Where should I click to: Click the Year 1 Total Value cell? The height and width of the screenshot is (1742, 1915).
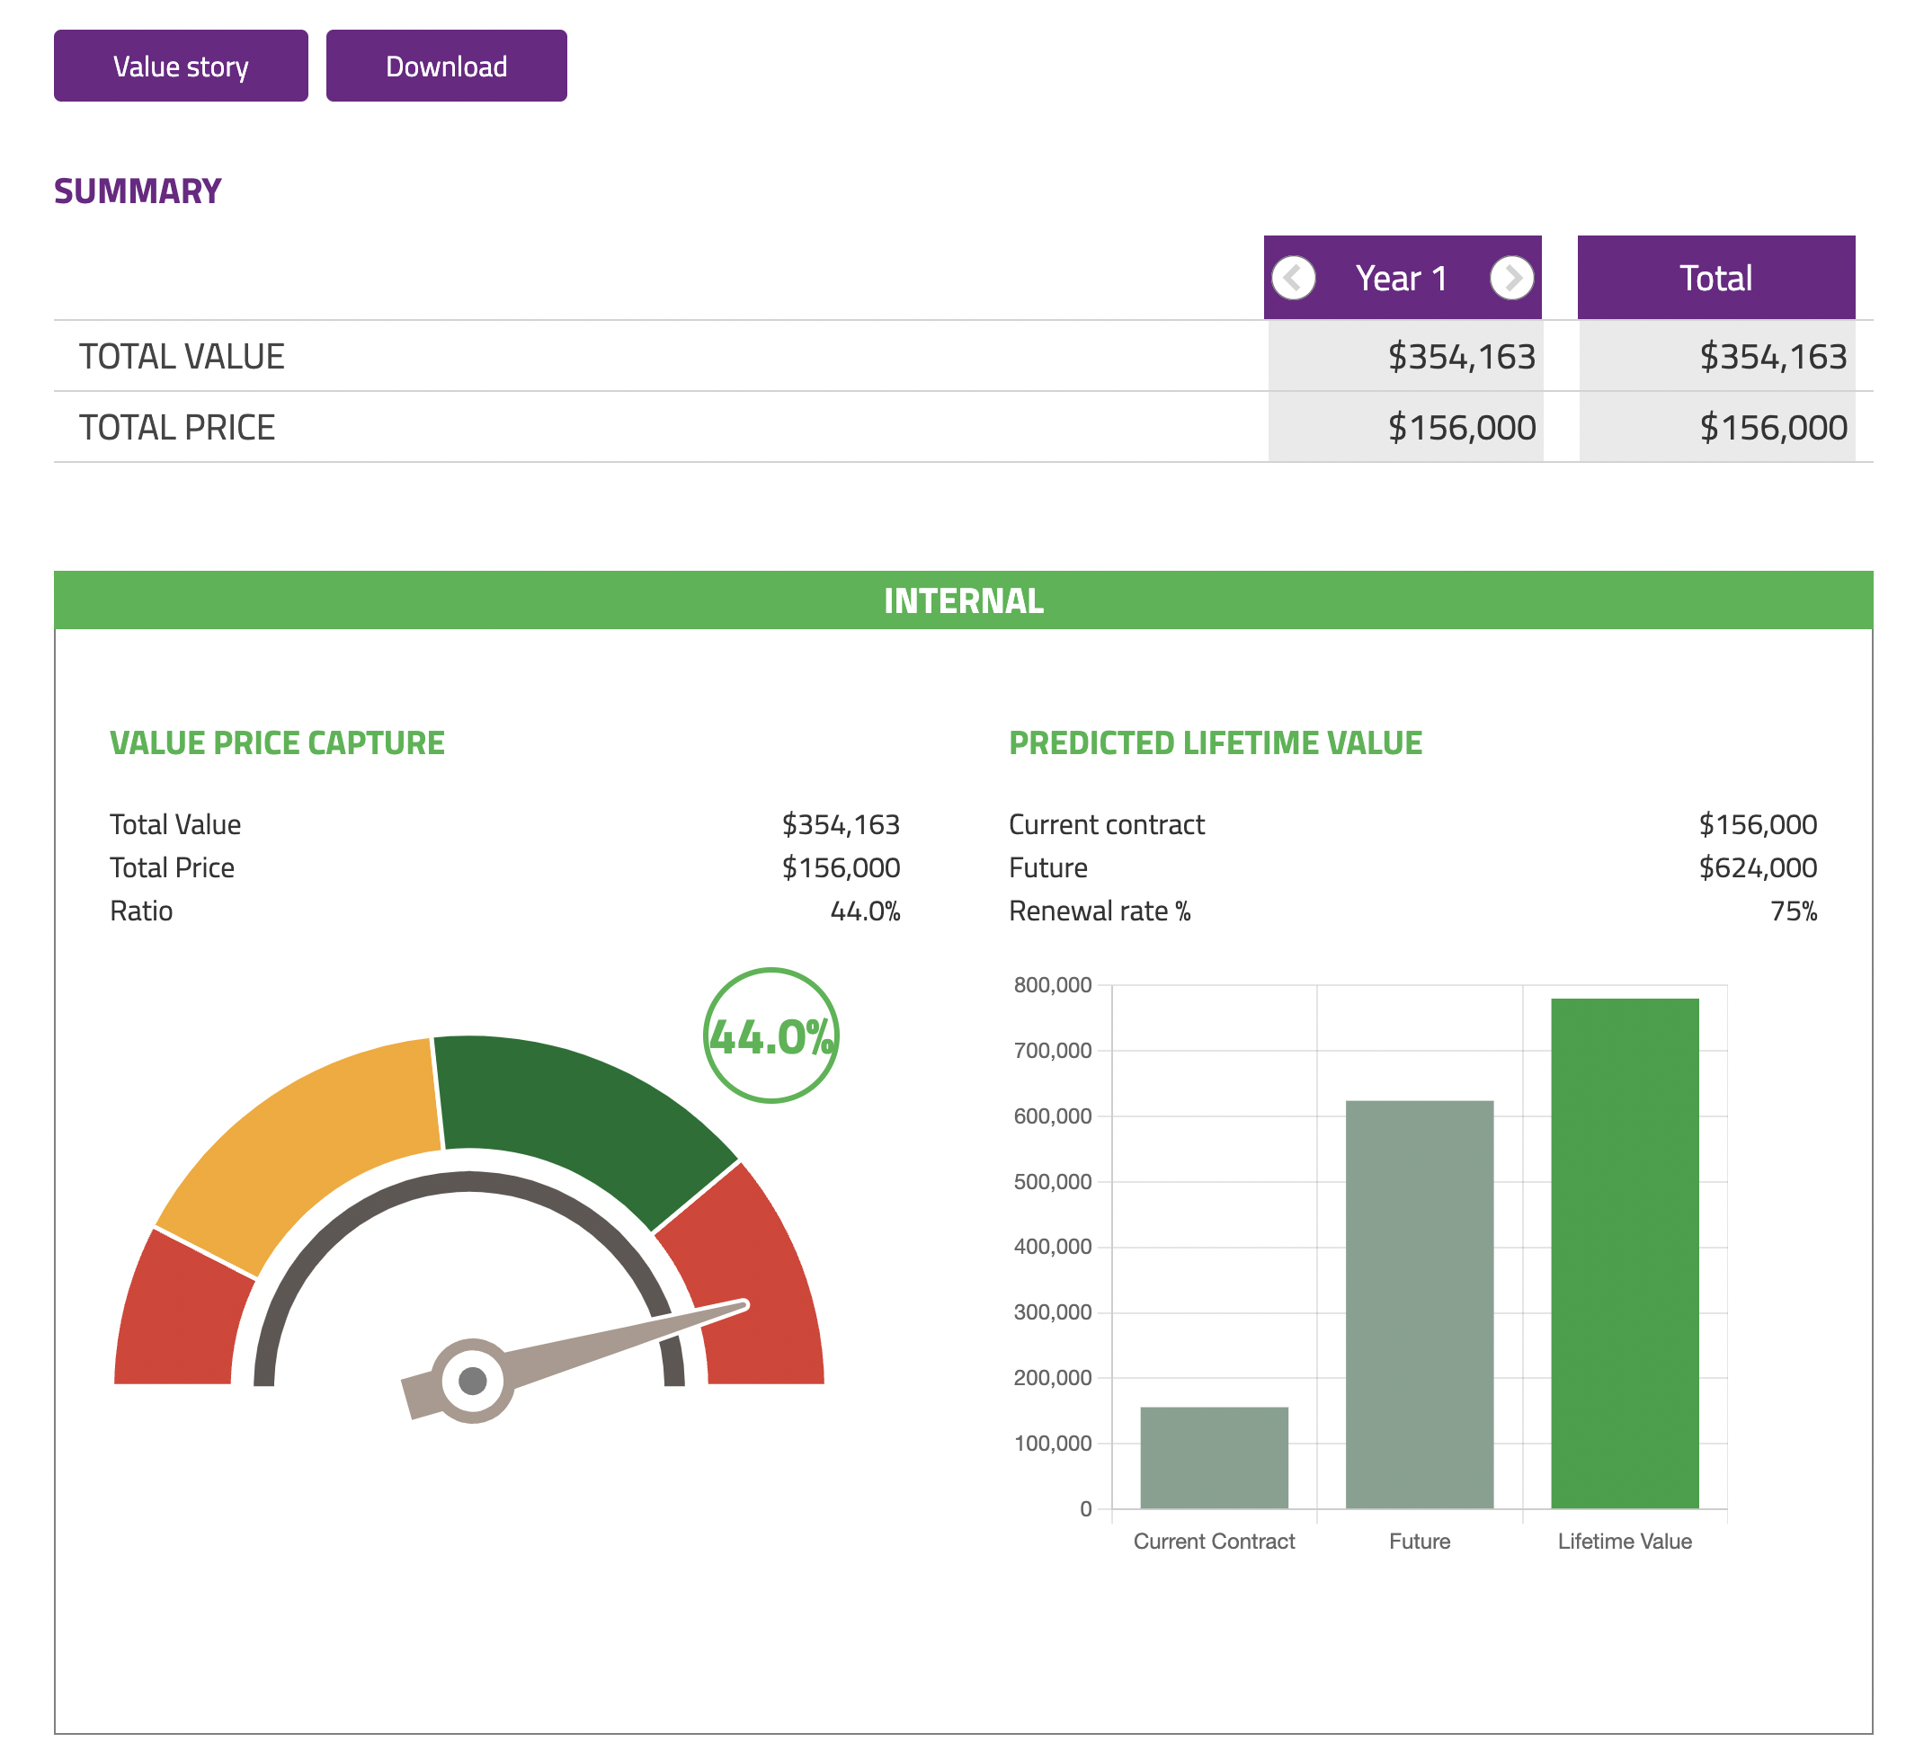coord(1461,356)
